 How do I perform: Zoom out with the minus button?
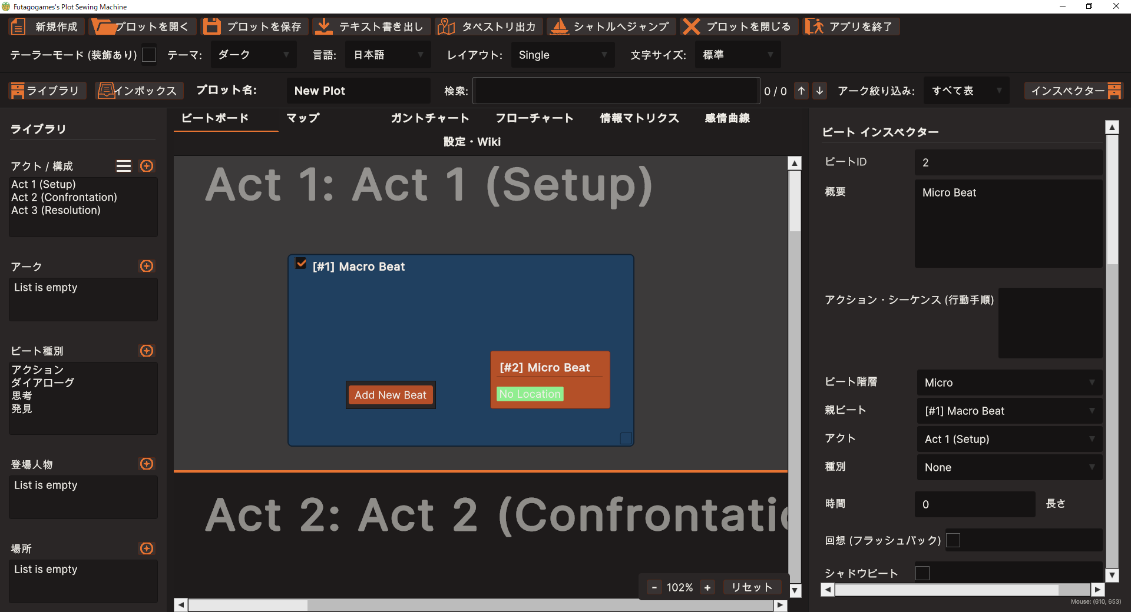tap(654, 587)
